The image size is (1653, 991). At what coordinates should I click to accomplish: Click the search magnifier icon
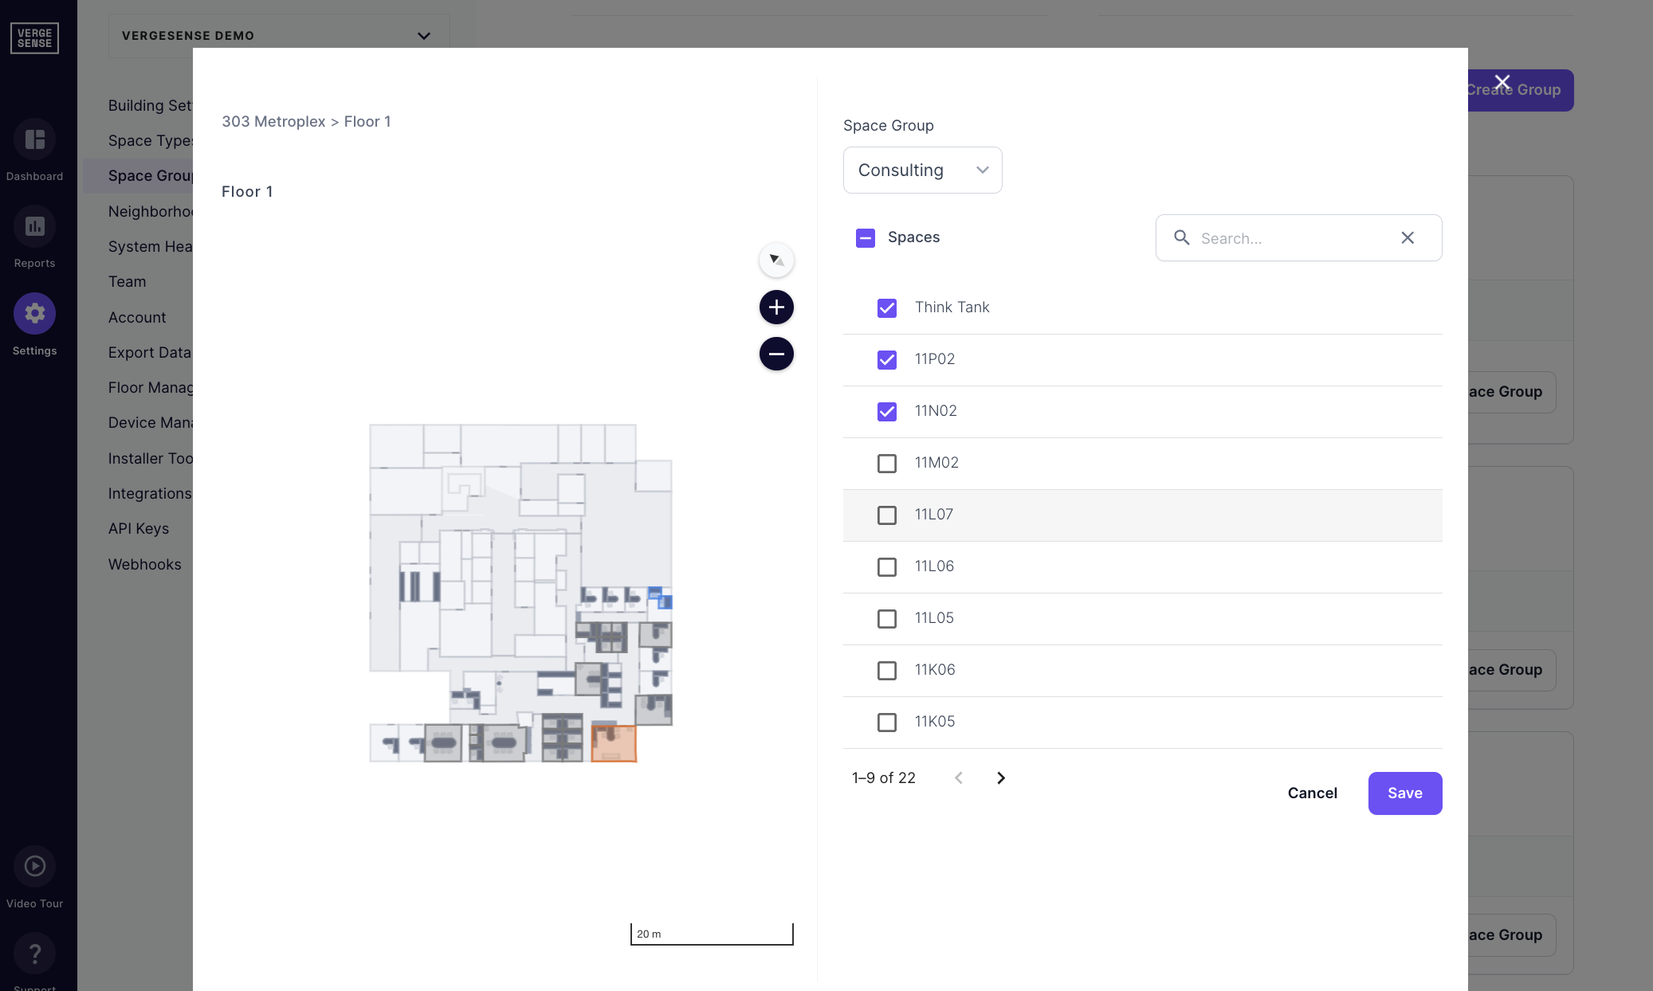tap(1182, 237)
